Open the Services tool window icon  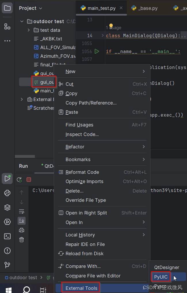point(7,207)
